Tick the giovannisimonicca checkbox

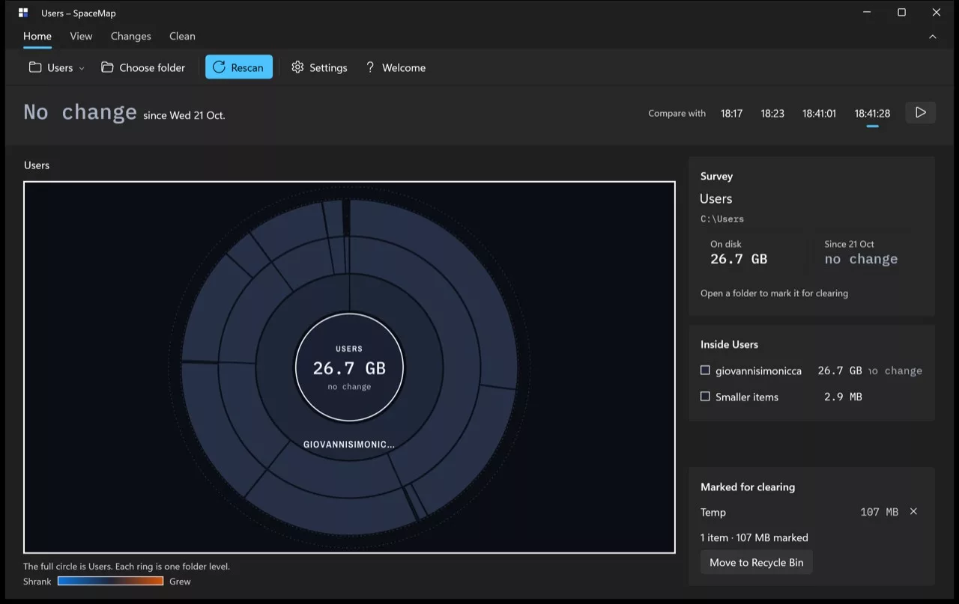pos(705,370)
